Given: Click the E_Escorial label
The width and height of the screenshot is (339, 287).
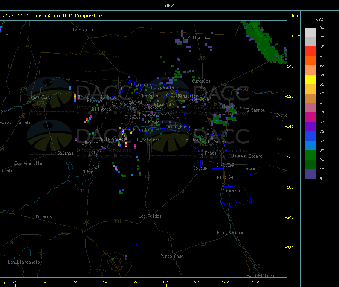Looking at the screenshot, I should coord(140,130).
